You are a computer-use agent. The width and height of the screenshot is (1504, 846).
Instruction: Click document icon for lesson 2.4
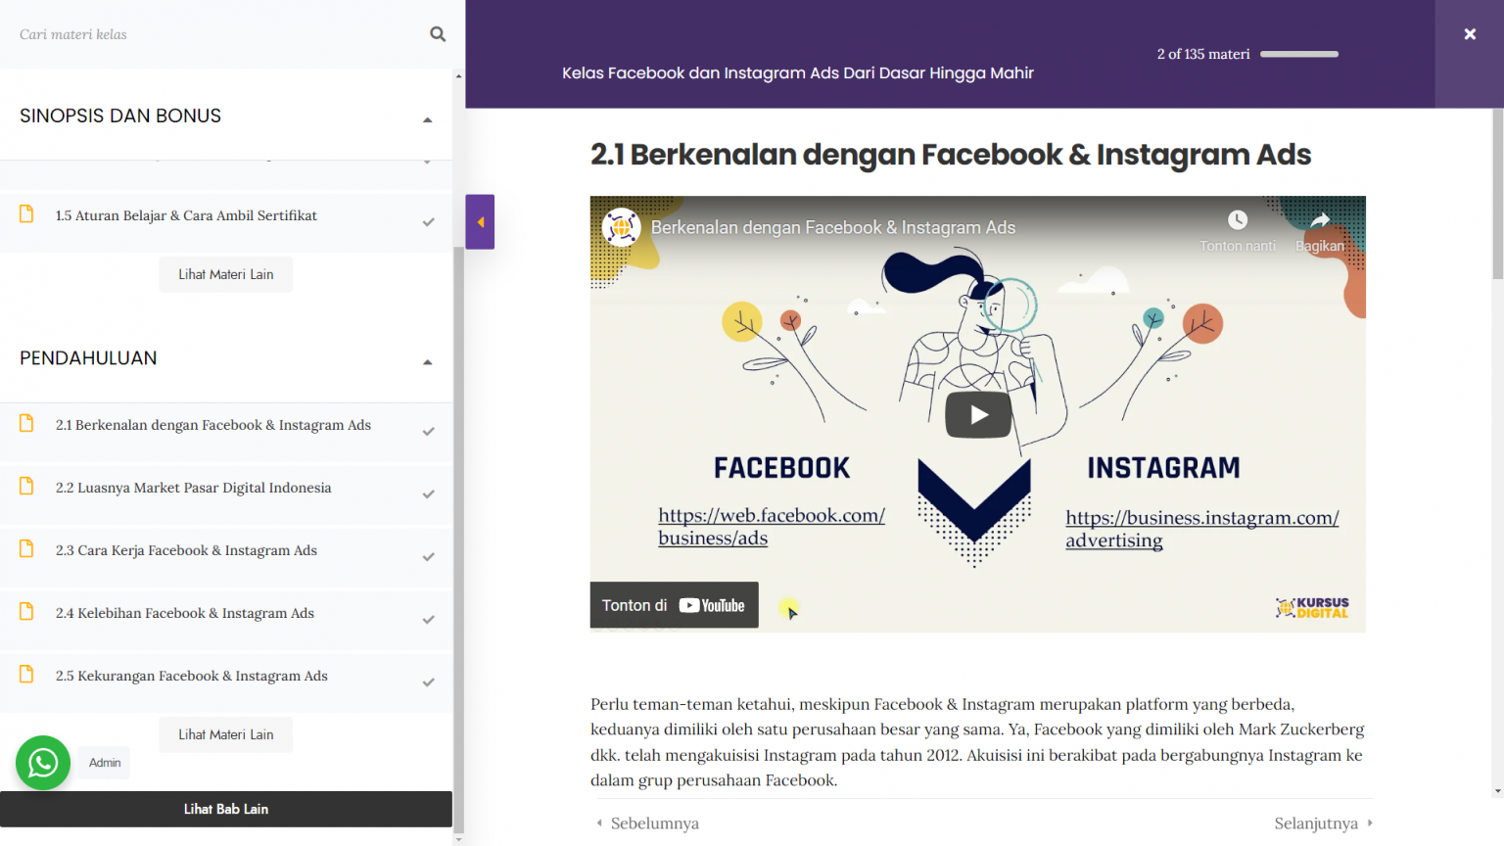click(26, 611)
